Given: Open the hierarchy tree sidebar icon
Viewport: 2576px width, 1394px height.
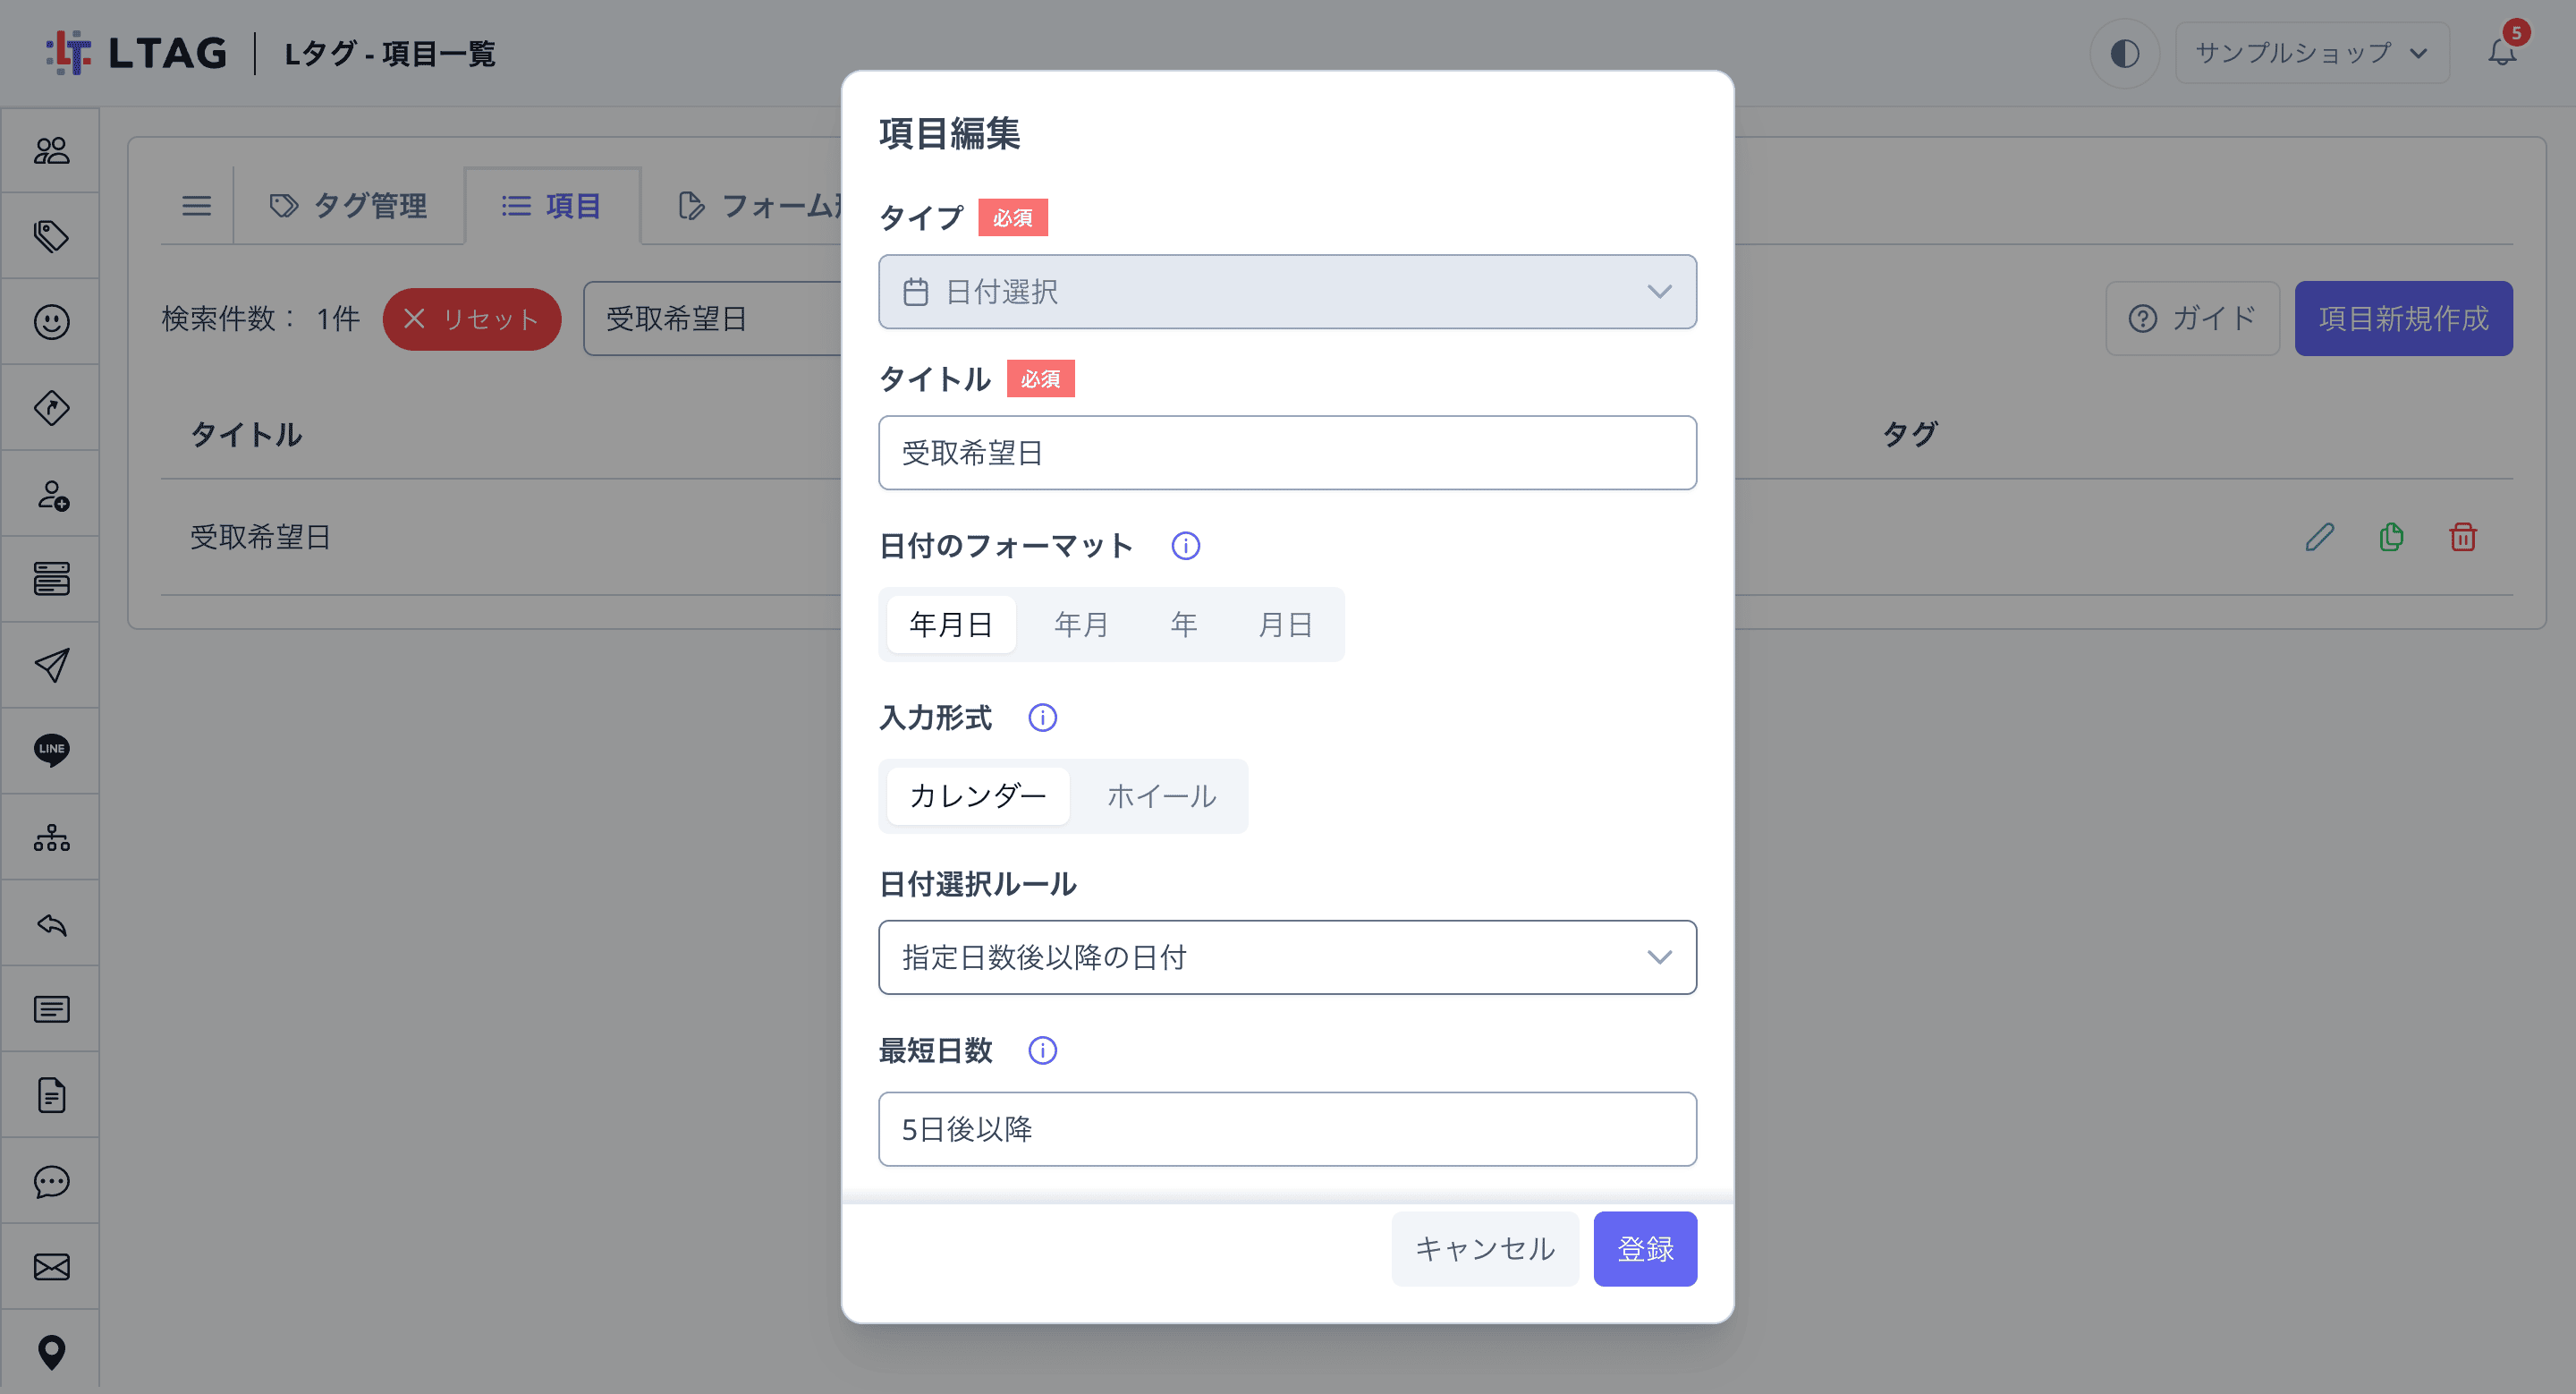Looking at the screenshot, I should 51,837.
